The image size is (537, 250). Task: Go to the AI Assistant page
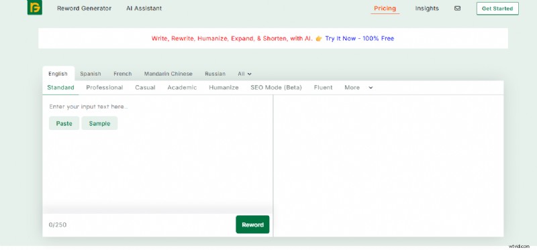click(144, 9)
